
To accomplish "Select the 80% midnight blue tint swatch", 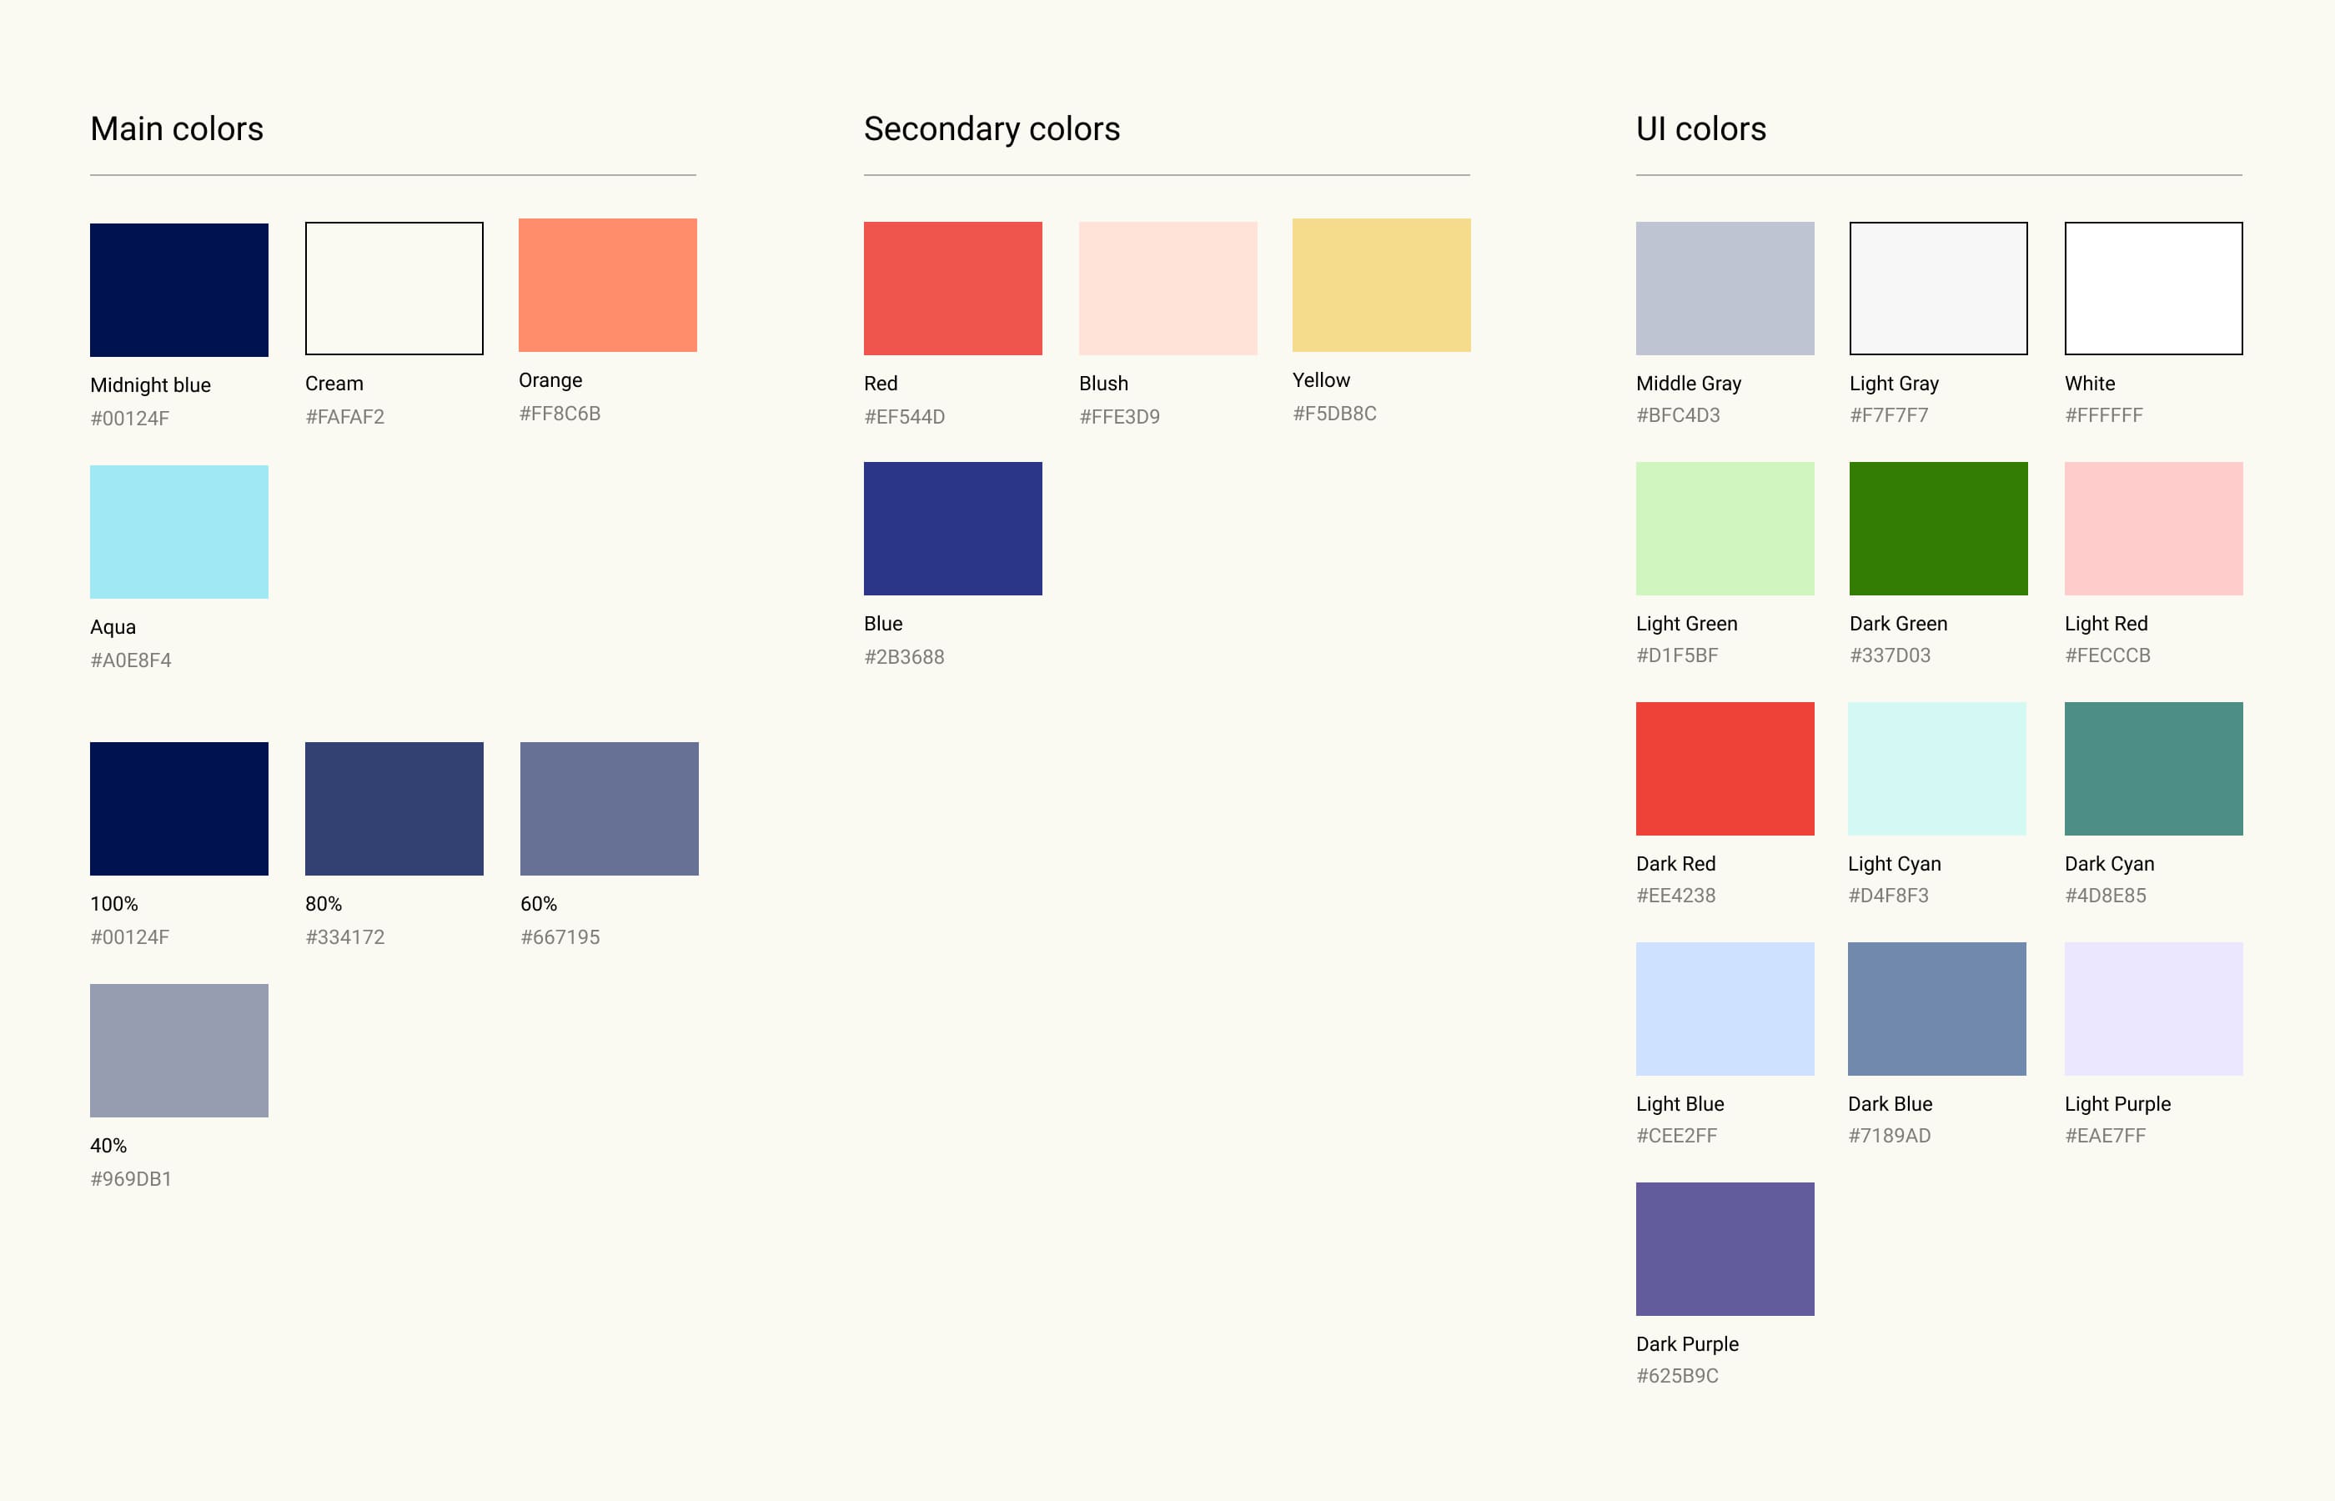I will click(394, 808).
